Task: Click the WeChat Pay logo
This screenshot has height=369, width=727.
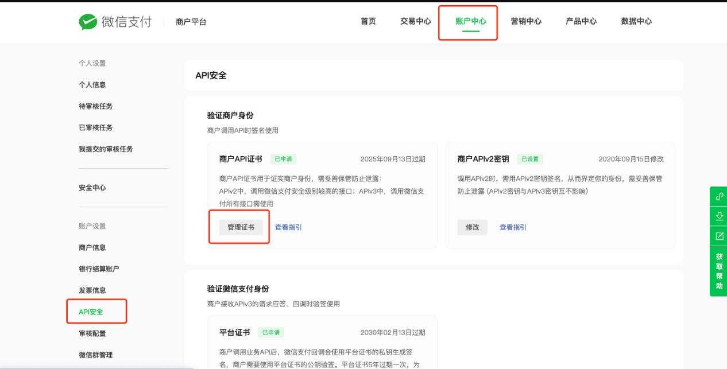Action: click(115, 22)
